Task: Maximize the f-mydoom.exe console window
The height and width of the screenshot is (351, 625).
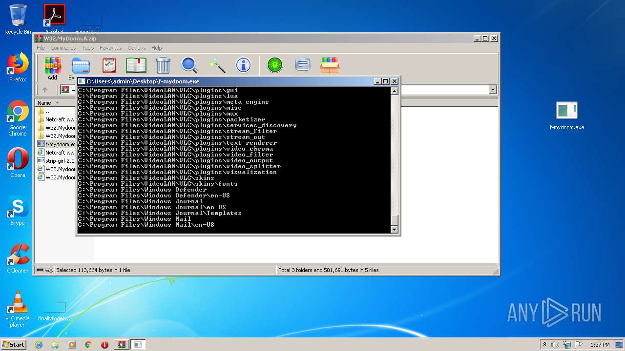Action: [386, 81]
